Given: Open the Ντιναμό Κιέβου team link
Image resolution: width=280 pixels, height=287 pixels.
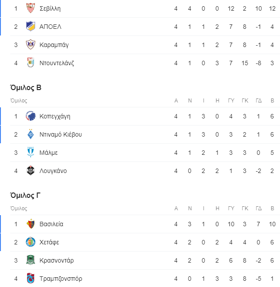Looking at the screenshot, I should click(61, 134).
